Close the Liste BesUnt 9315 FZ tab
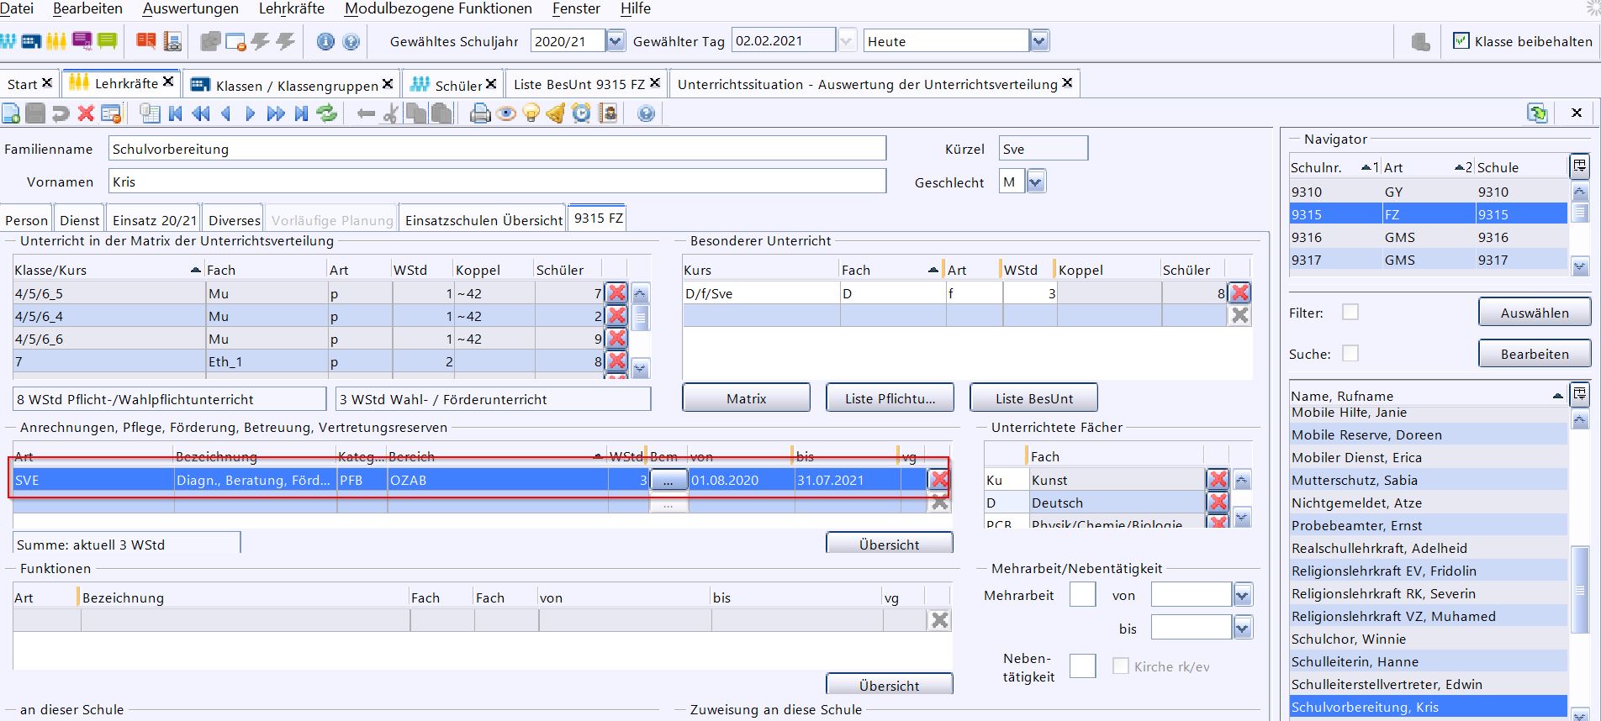The width and height of the screenshot is (1601, 721). [x=655, y=82]
